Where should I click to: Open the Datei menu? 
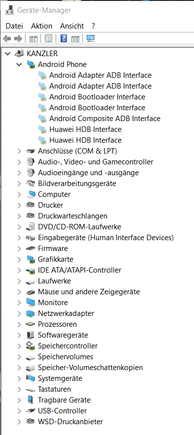14,26
